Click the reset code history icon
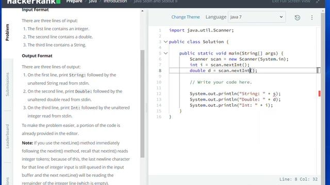Image resolution: width=330 pixels, height=185 pixels. (297, 17)
